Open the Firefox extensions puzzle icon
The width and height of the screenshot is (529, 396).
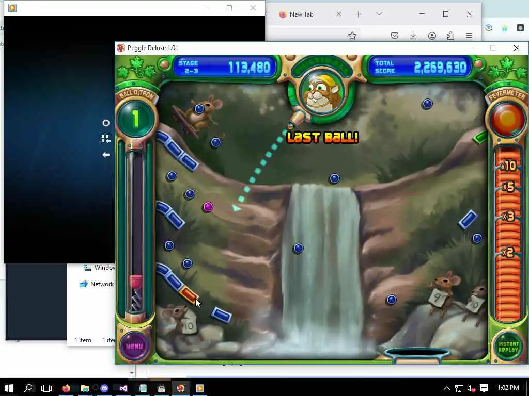tap(450, 36)
